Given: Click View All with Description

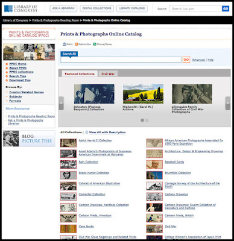Looking at the screenshot, I should click(107, 133).
